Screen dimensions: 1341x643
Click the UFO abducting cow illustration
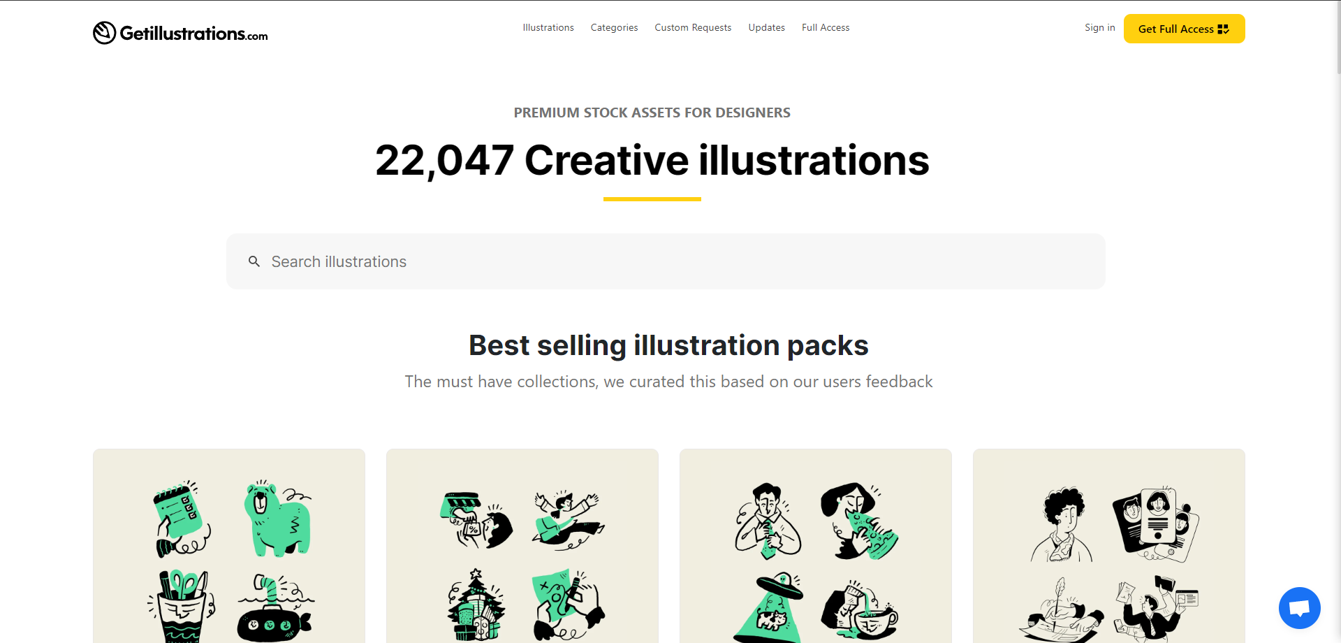point(768,609)
